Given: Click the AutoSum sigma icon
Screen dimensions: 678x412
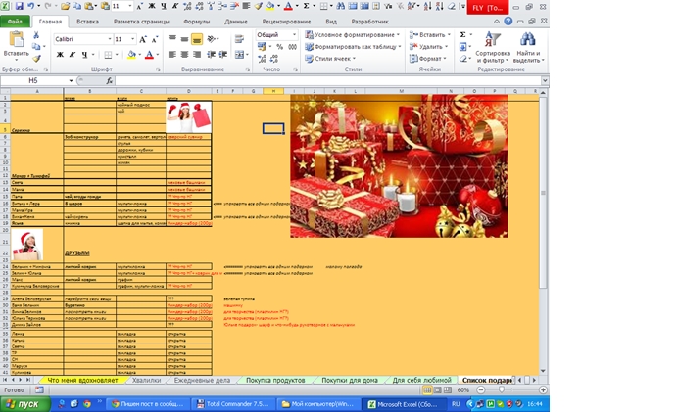Looking at the screenshot, I should point(462,34).
